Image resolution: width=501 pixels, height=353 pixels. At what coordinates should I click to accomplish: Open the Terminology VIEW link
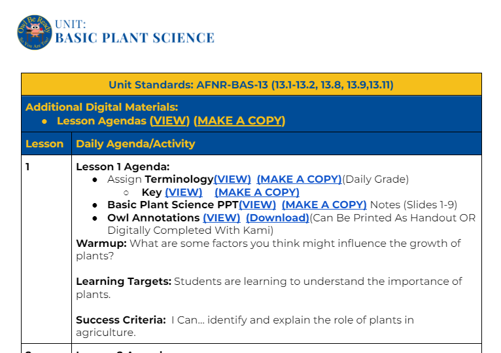click(x=232, y=179)
